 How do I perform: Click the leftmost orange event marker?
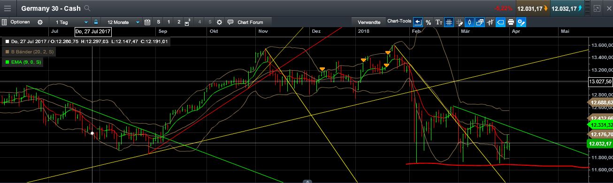pyautogui.click(x=322, y=69)
